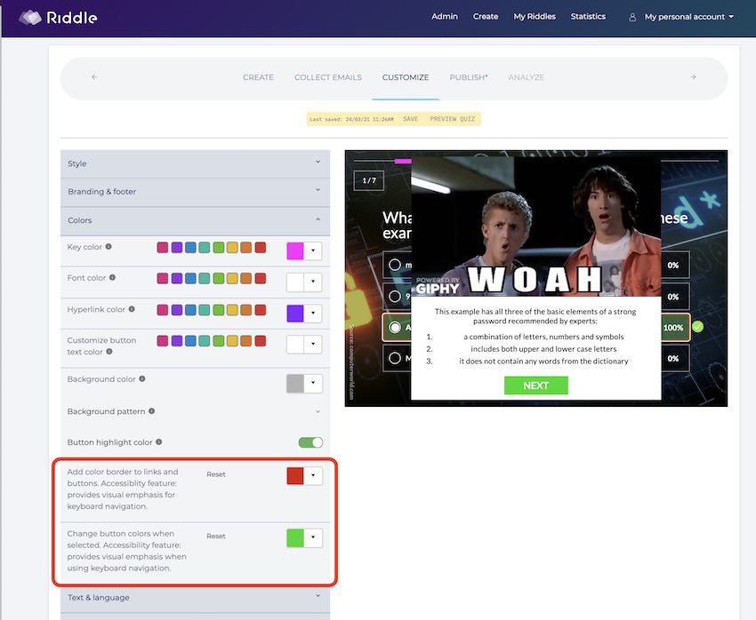
Task: Expand the Text & language section
Action: tap(196, 598)
